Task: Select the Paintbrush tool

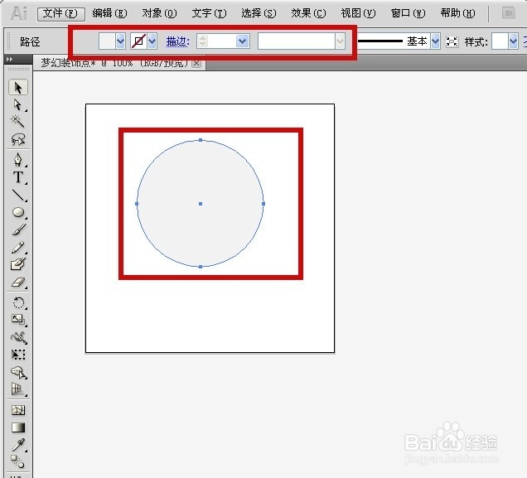Action: (x=17, y=229)
